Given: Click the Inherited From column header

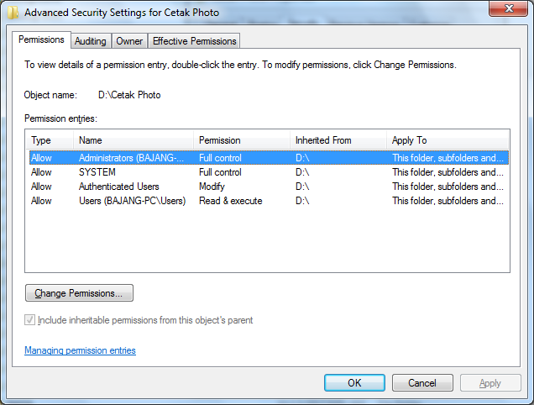Looking at the screenshot, I should click(337, 140).
